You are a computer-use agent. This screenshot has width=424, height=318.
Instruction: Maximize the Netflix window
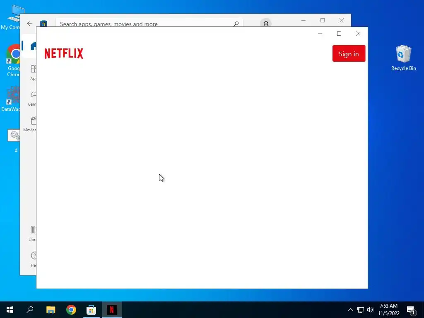click(x=339, y=34)
